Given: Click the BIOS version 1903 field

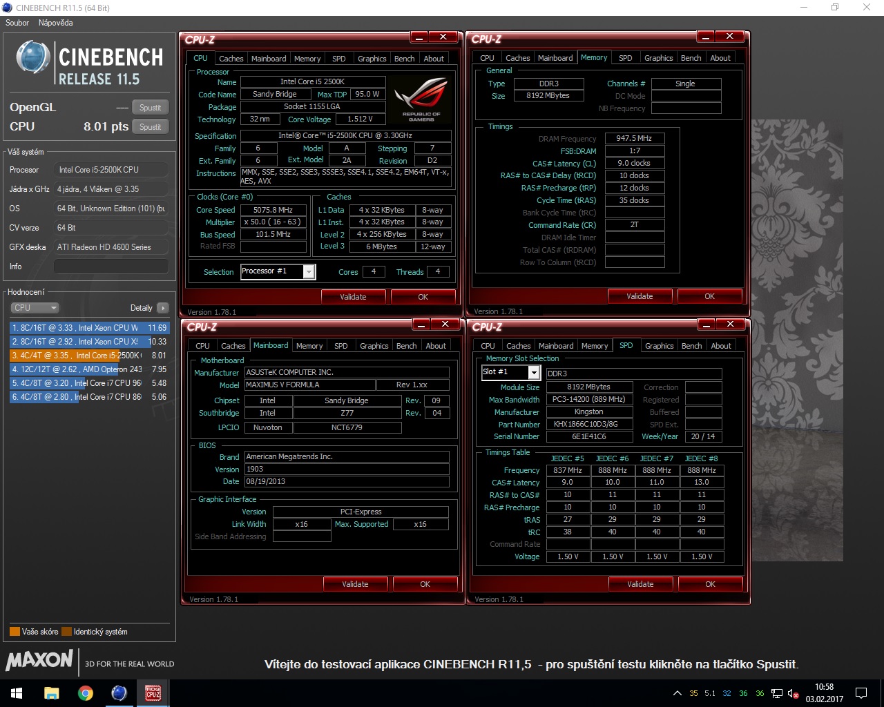Looking at the screenshot, I should (346, 469).
